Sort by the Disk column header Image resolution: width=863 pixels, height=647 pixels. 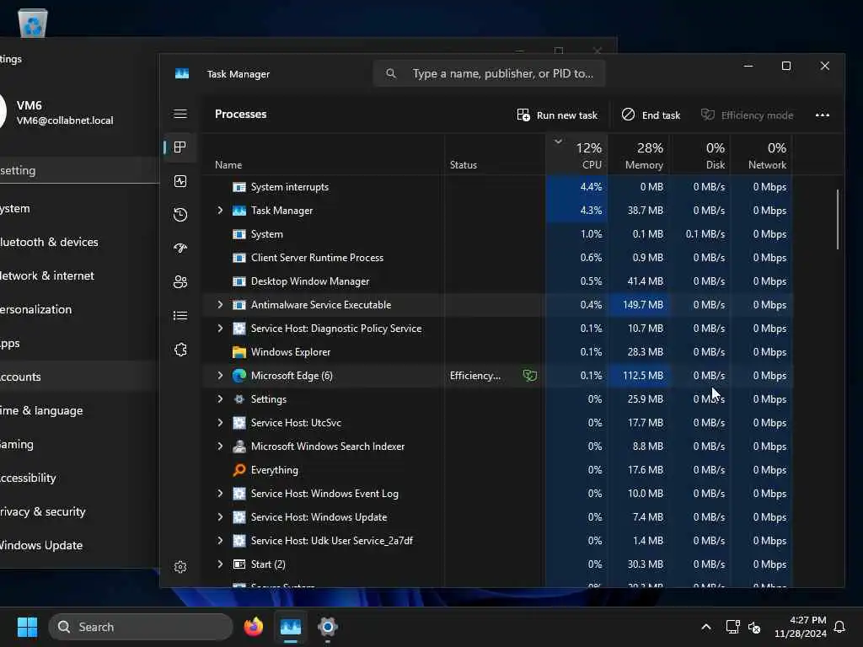click(x=700, y=155)
